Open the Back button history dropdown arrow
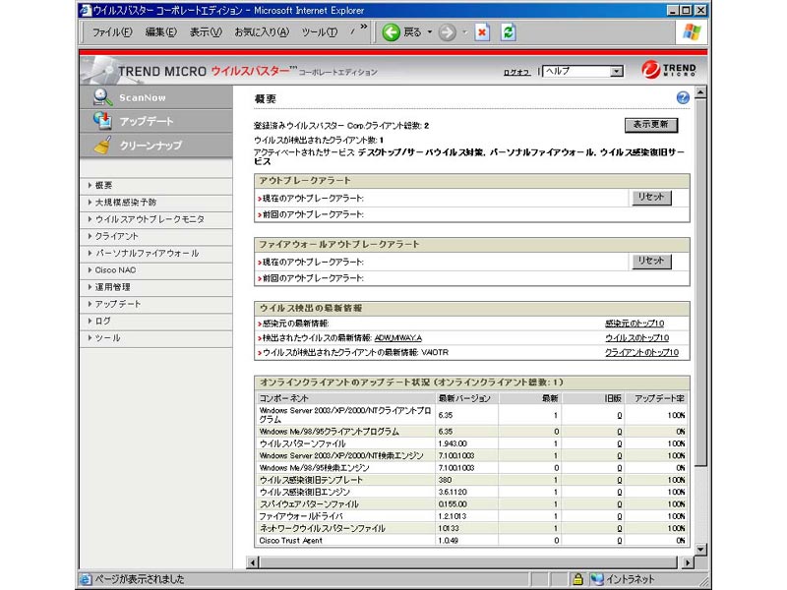 (430, 32)
